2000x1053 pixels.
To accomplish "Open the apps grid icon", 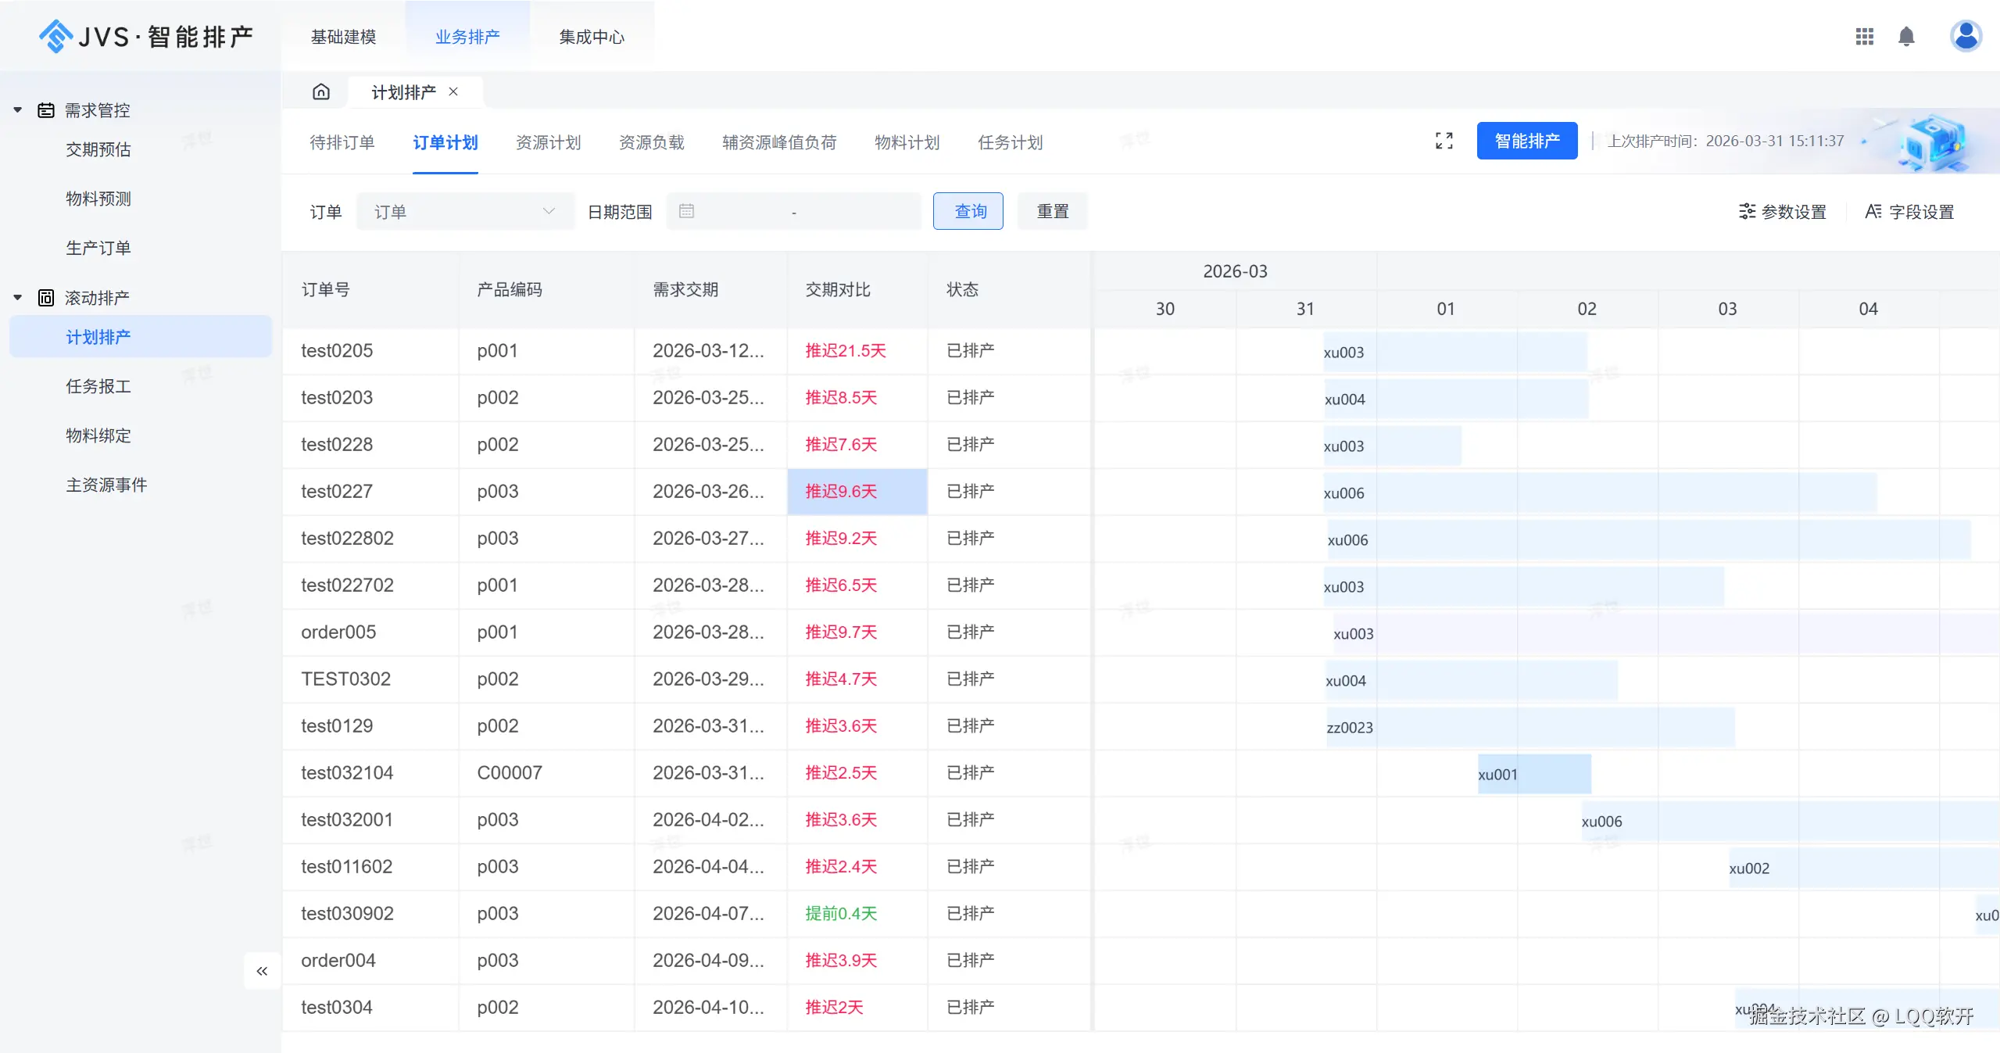I will click(x=1864, y=37).
